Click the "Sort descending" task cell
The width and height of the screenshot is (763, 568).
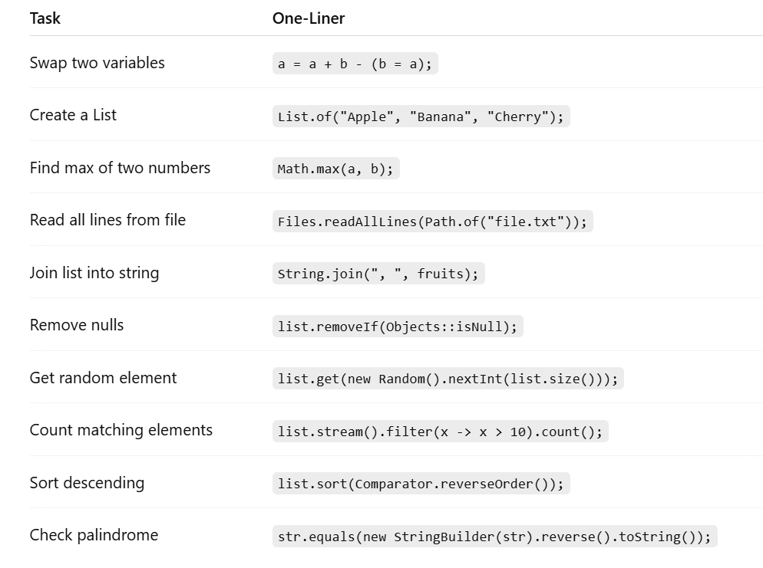[x=87, y=483]
